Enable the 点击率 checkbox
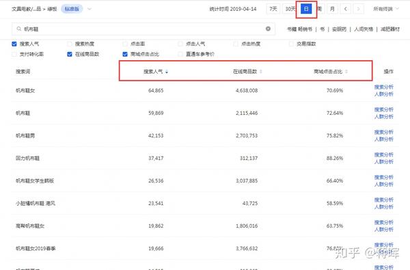 click(125, 44)
